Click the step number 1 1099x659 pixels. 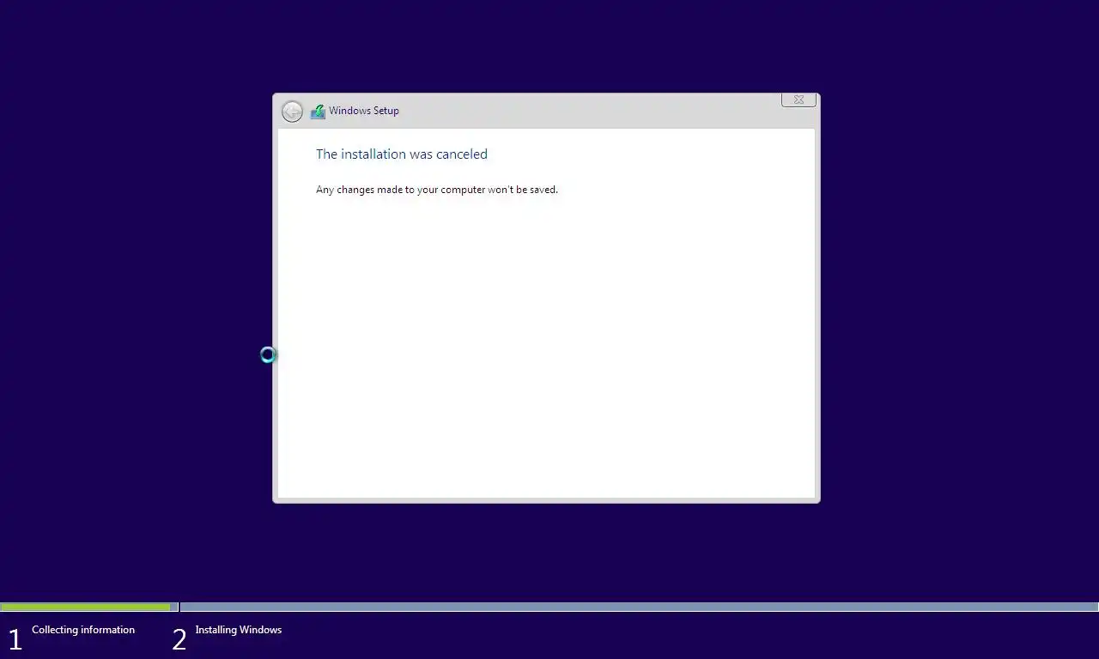click(15, 639)
